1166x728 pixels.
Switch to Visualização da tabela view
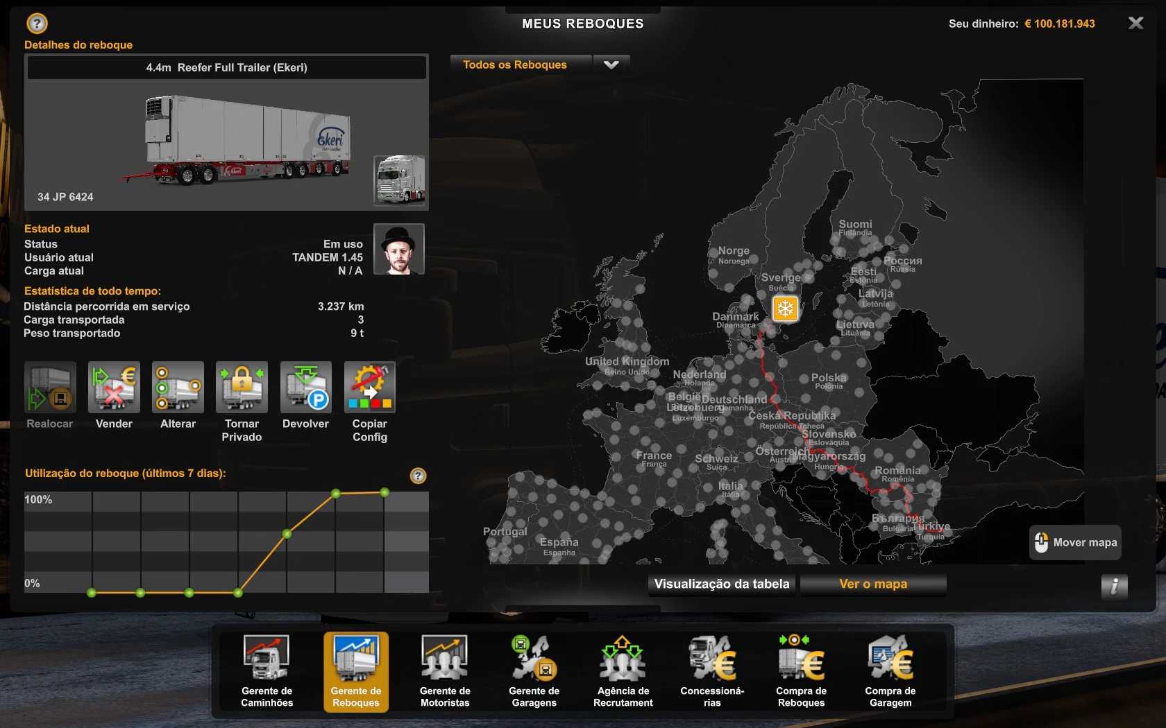tap(722, 584)
